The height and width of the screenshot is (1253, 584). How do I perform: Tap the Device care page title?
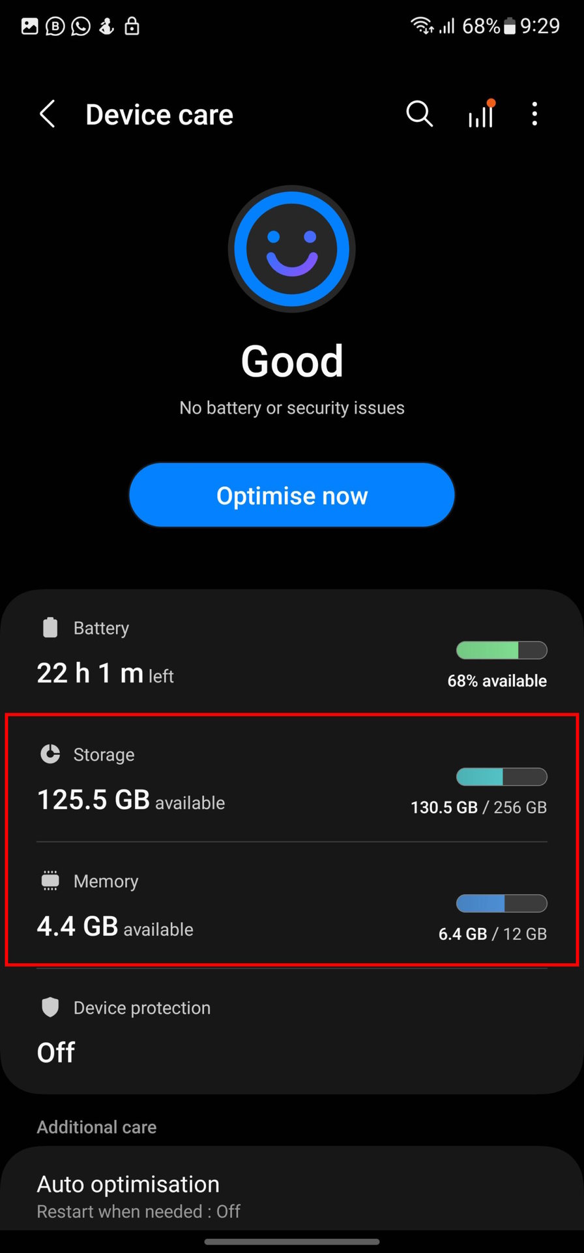(x=159, y=115)
